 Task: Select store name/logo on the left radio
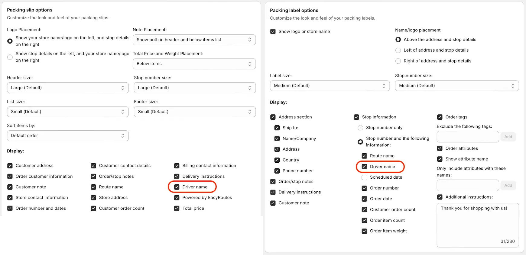pyautogui.click(x=10, y=41)
